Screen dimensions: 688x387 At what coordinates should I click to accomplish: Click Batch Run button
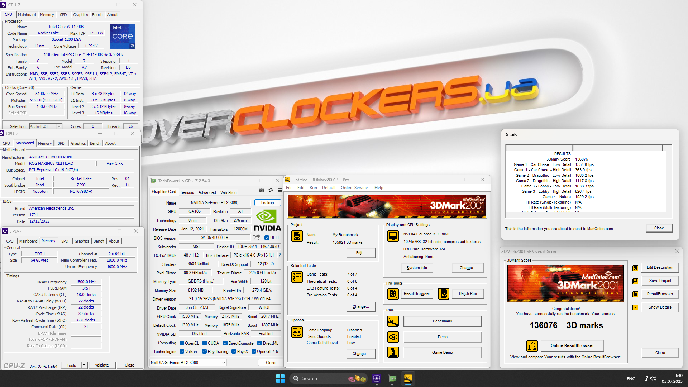[x=468, y=293]
